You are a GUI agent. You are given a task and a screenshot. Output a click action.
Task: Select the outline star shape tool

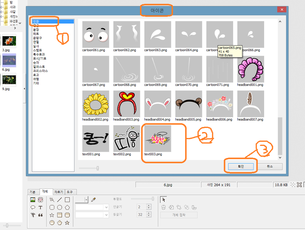tap(52, 215)
